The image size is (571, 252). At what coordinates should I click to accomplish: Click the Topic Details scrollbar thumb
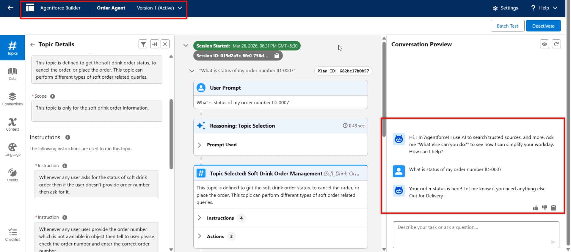click(171, 134)
